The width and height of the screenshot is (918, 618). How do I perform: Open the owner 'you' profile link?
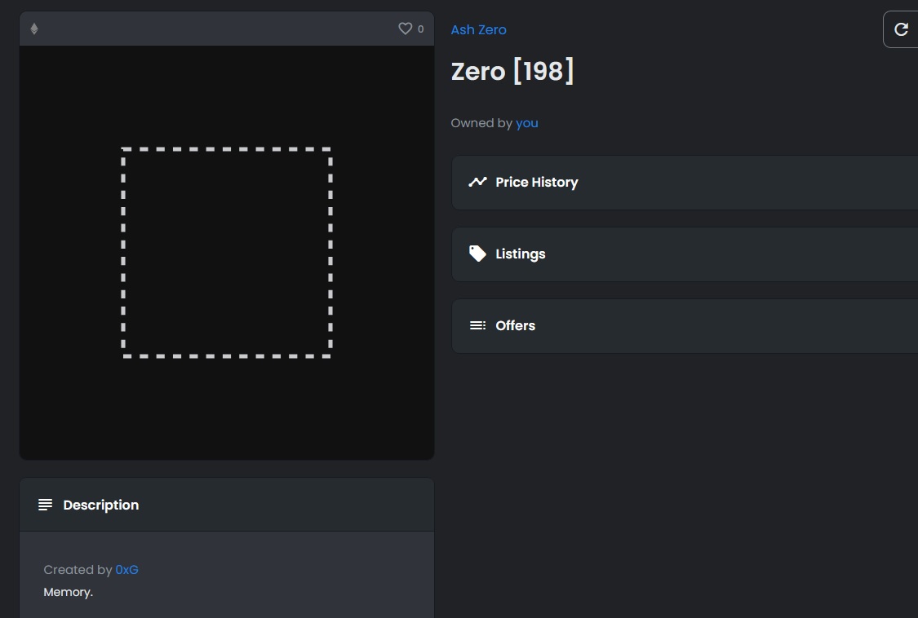point(527,123)
